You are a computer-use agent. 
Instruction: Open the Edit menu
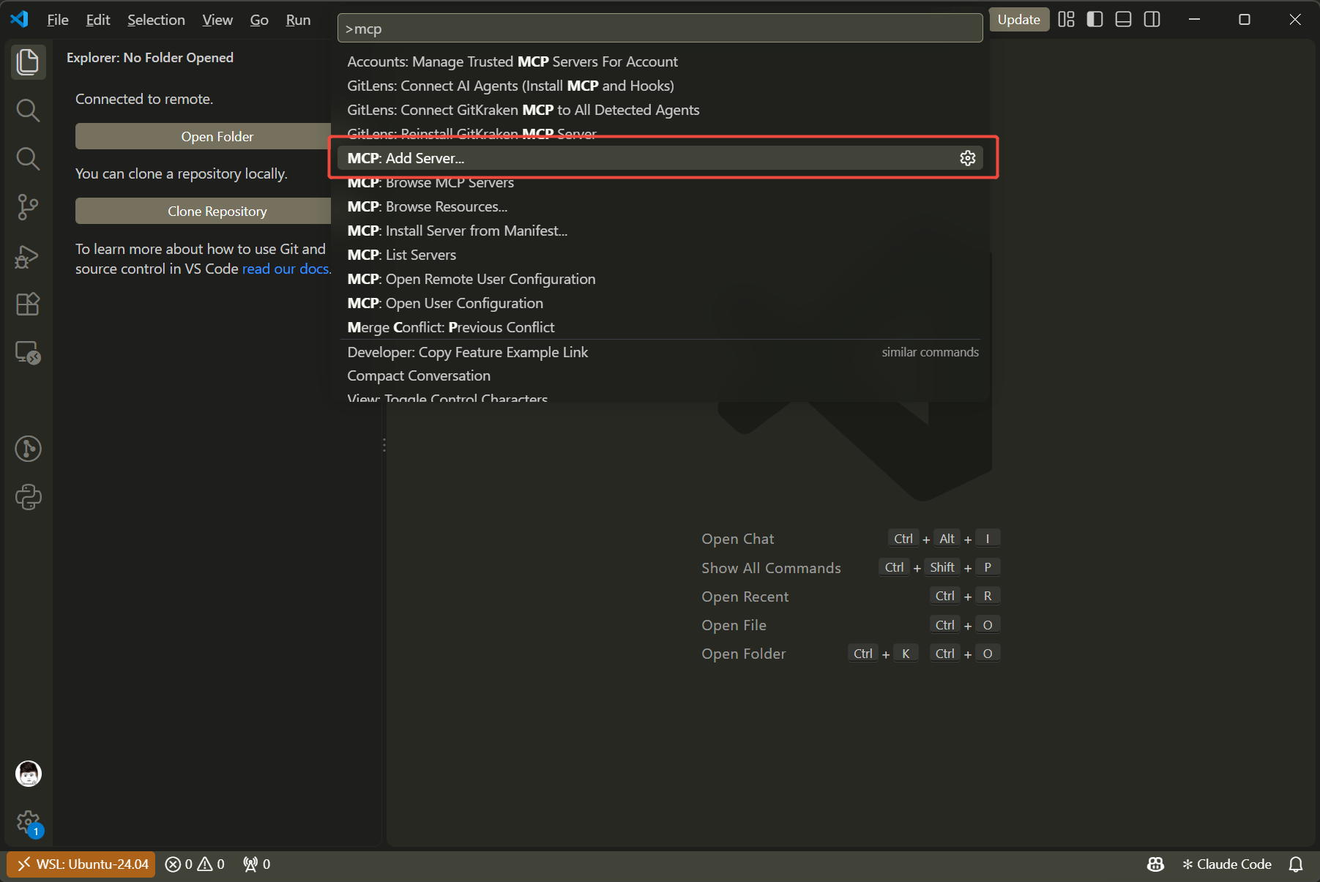[x=98, y=20]
